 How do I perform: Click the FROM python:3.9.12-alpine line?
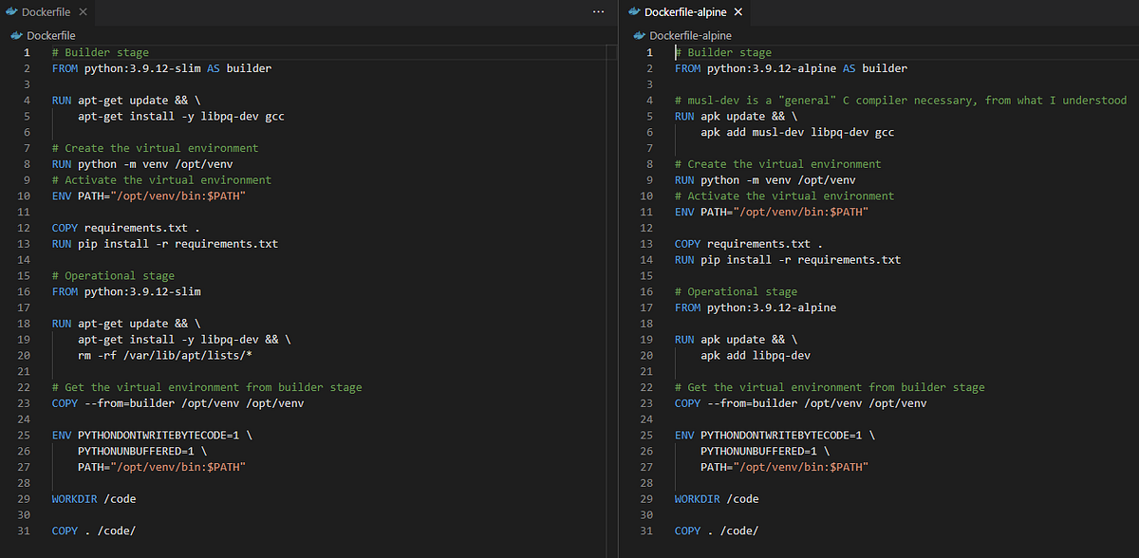[756, 307]
